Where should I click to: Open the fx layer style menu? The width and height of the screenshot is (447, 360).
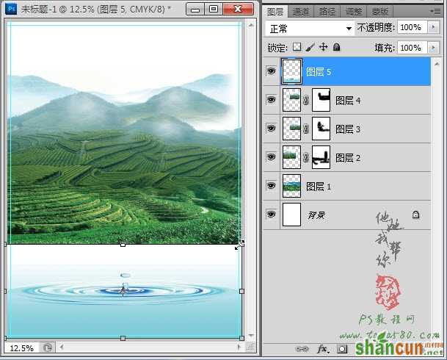click(x=323, y=348)
